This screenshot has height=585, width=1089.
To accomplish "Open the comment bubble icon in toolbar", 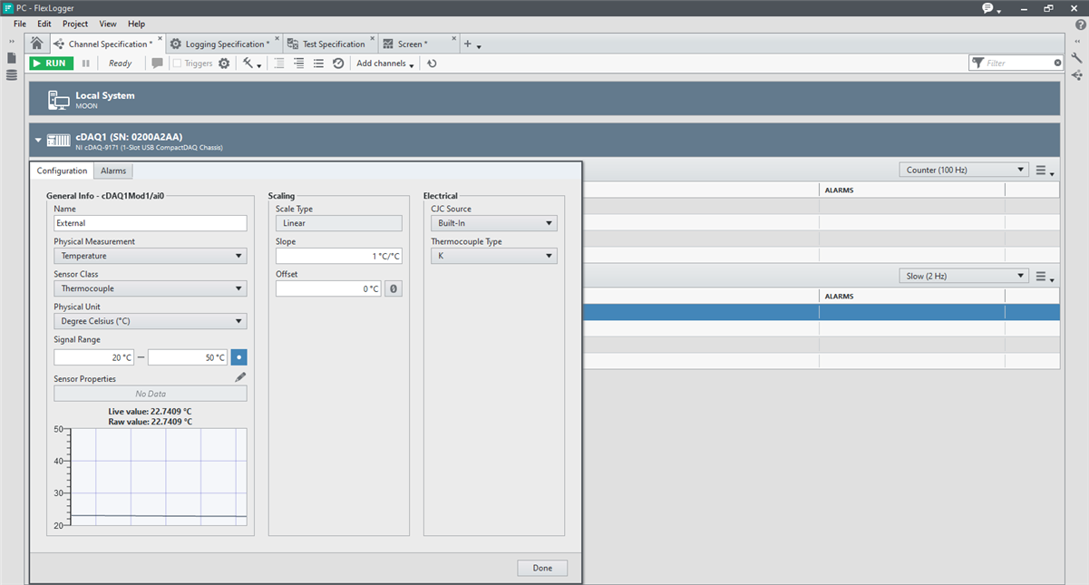I will click(x=157, y=63).
